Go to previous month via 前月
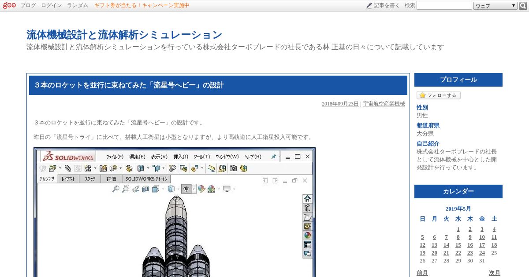The height and width of the screenshot is (277, 529). 422,273
